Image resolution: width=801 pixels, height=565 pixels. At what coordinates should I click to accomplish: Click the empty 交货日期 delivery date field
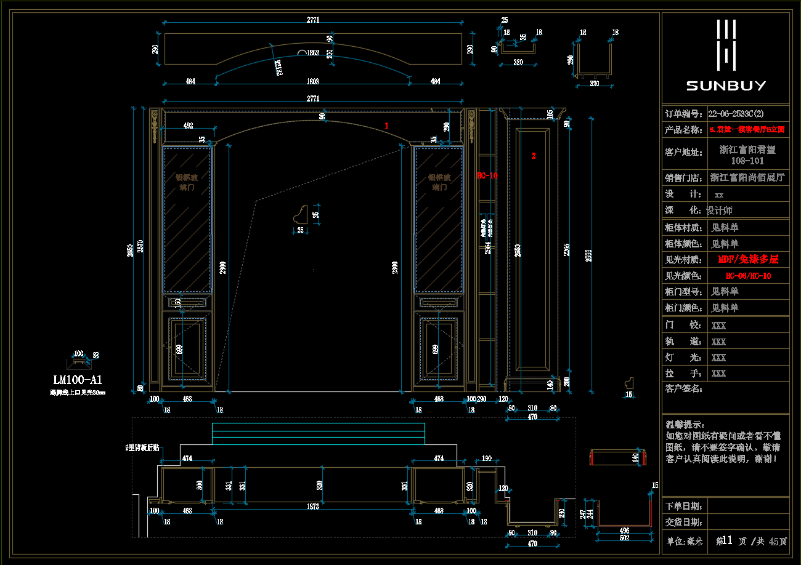click(x=748, y=522)
